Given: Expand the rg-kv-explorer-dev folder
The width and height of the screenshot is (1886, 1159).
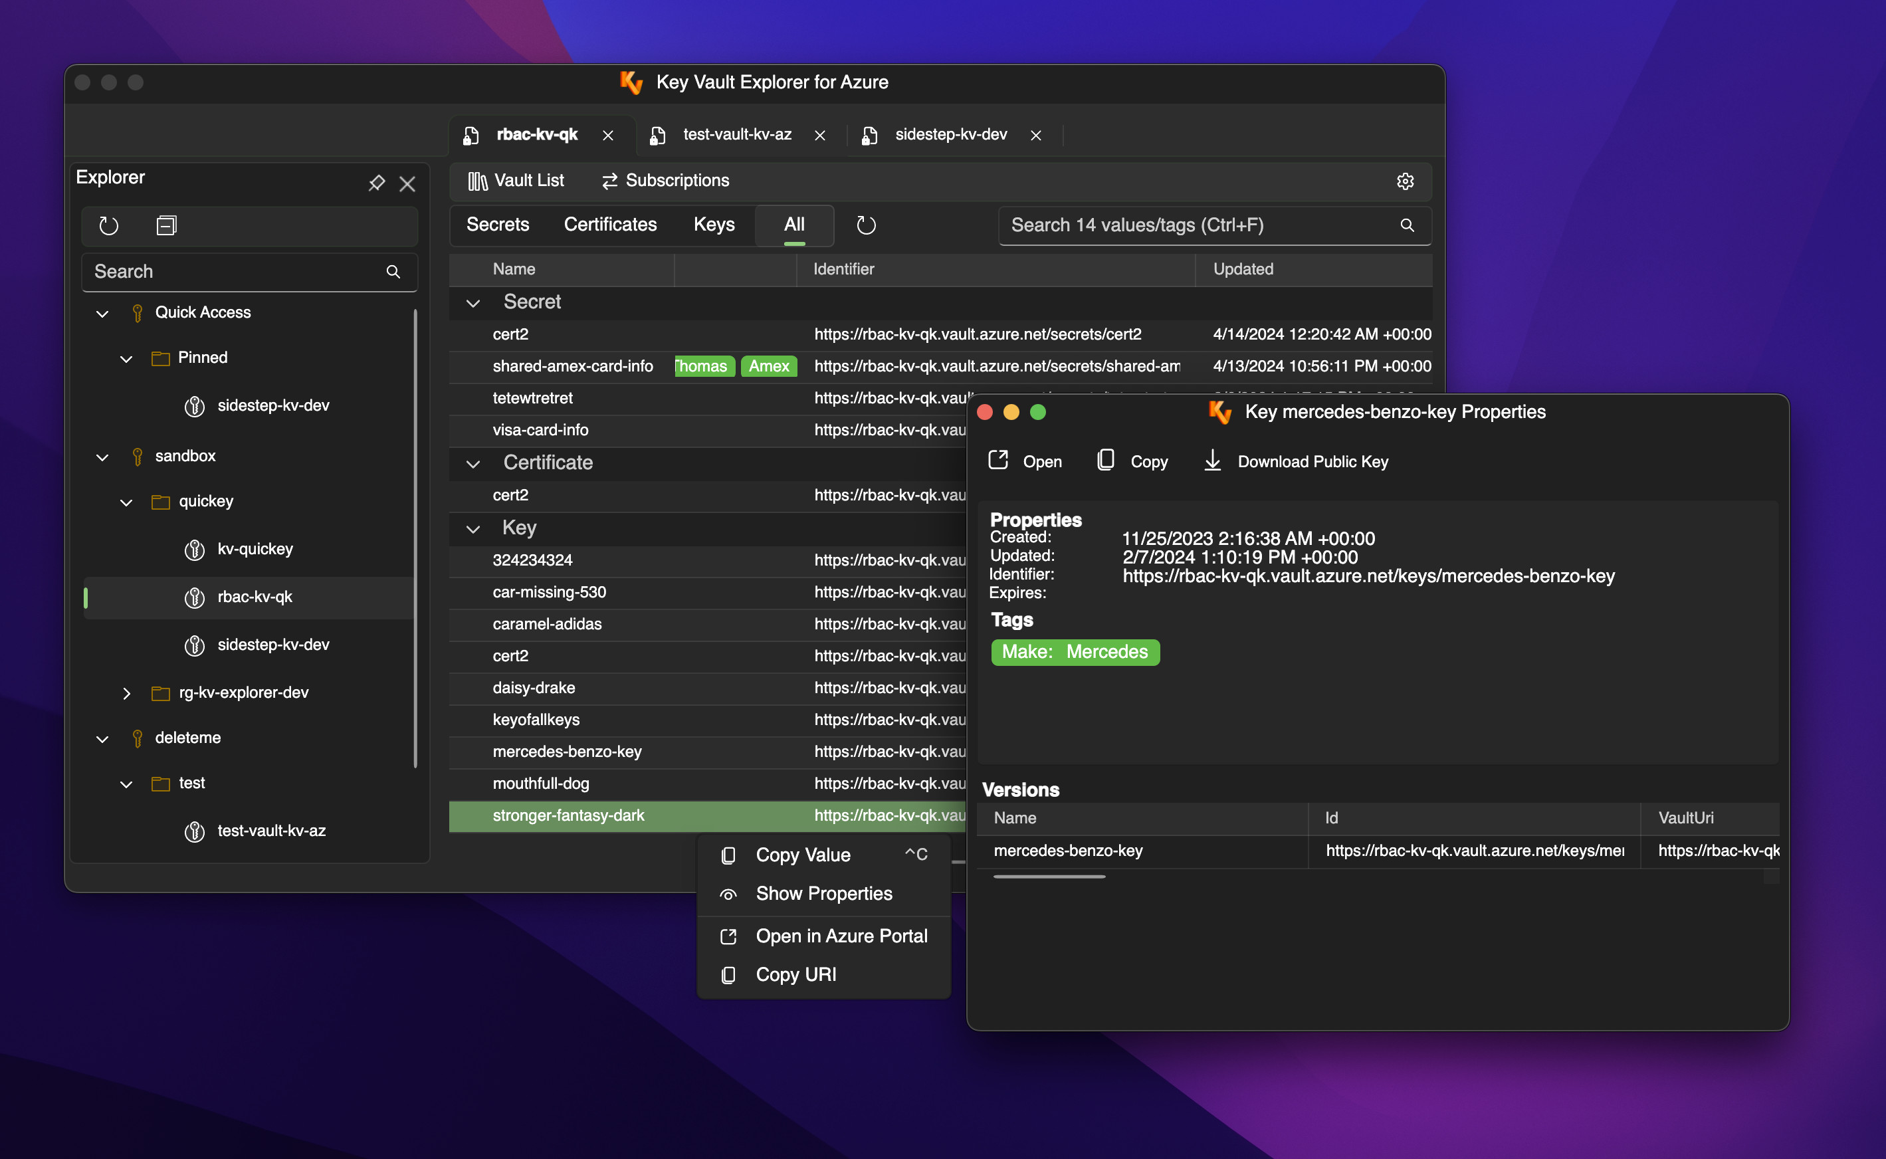Looking at the screenshot, I should [x=126, y=693].
